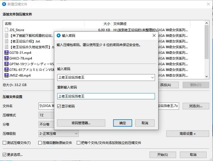Select the MP4 icon for GHKO-78.mp4

[7, 58]
